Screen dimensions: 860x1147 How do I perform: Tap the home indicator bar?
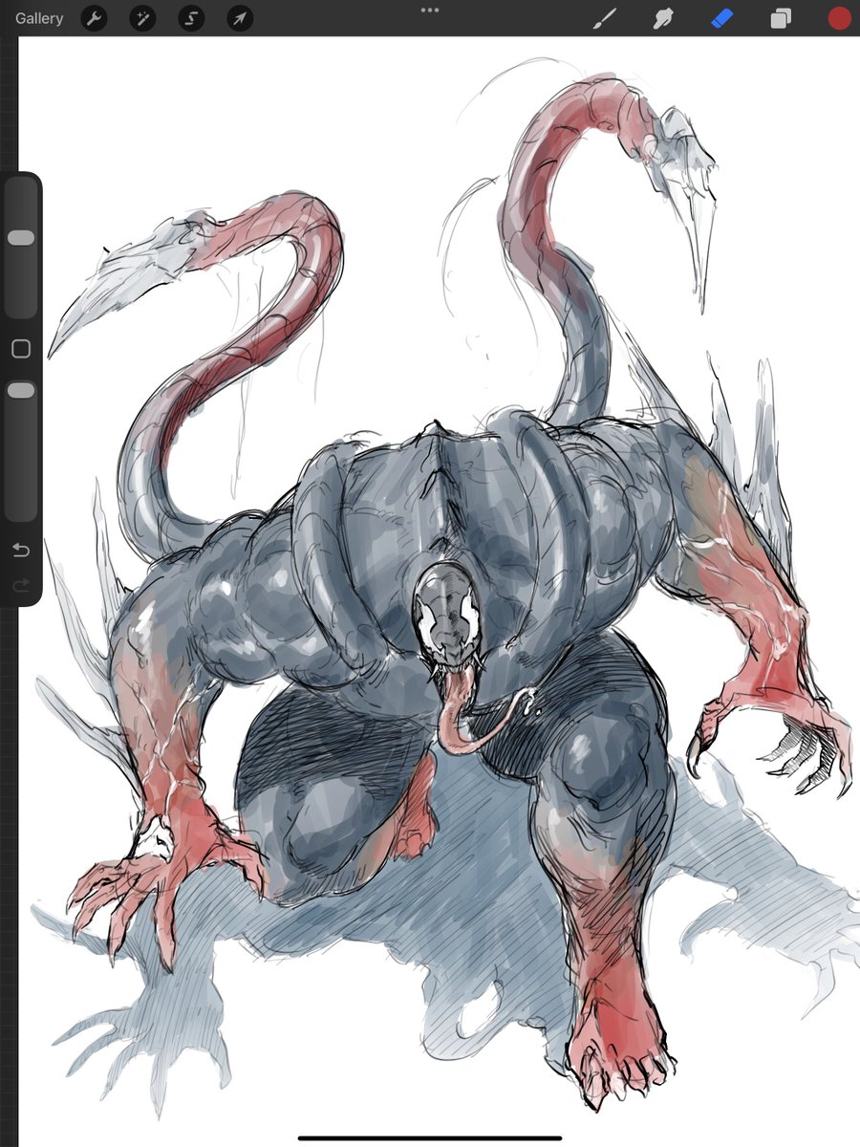(x=430, y=1137)
